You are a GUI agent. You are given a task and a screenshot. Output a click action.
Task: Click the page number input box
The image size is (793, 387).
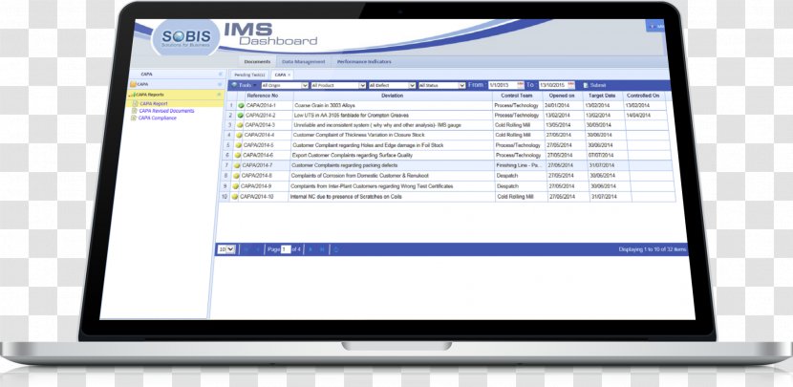coord(286,249)
